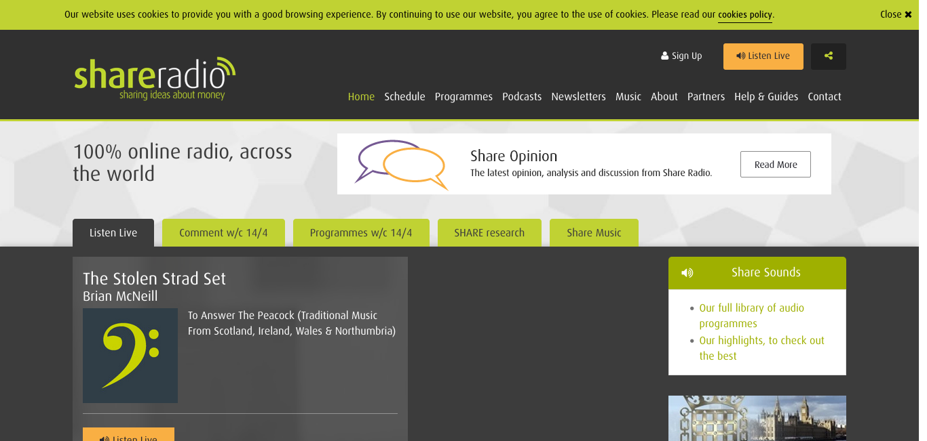The image size is (927, 441).
Task: Click the Share Opinion heading
Action: coord(514,156)
